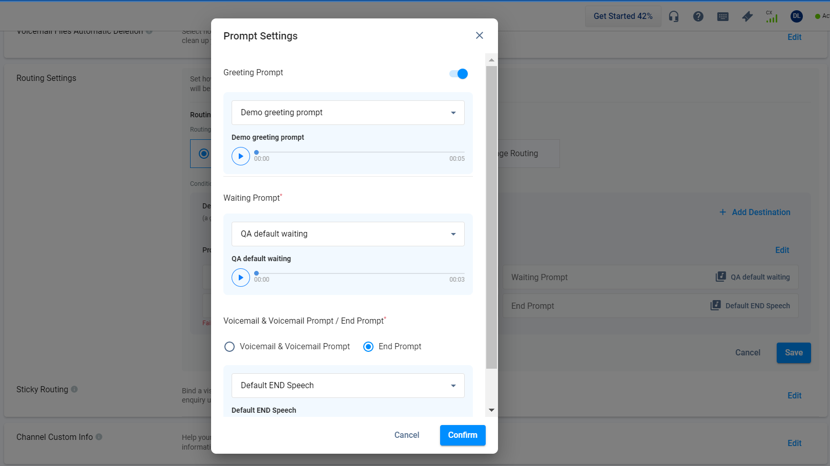
Task: Cancel the Prompt Settings dialog
Action: (x=406, y=435)
